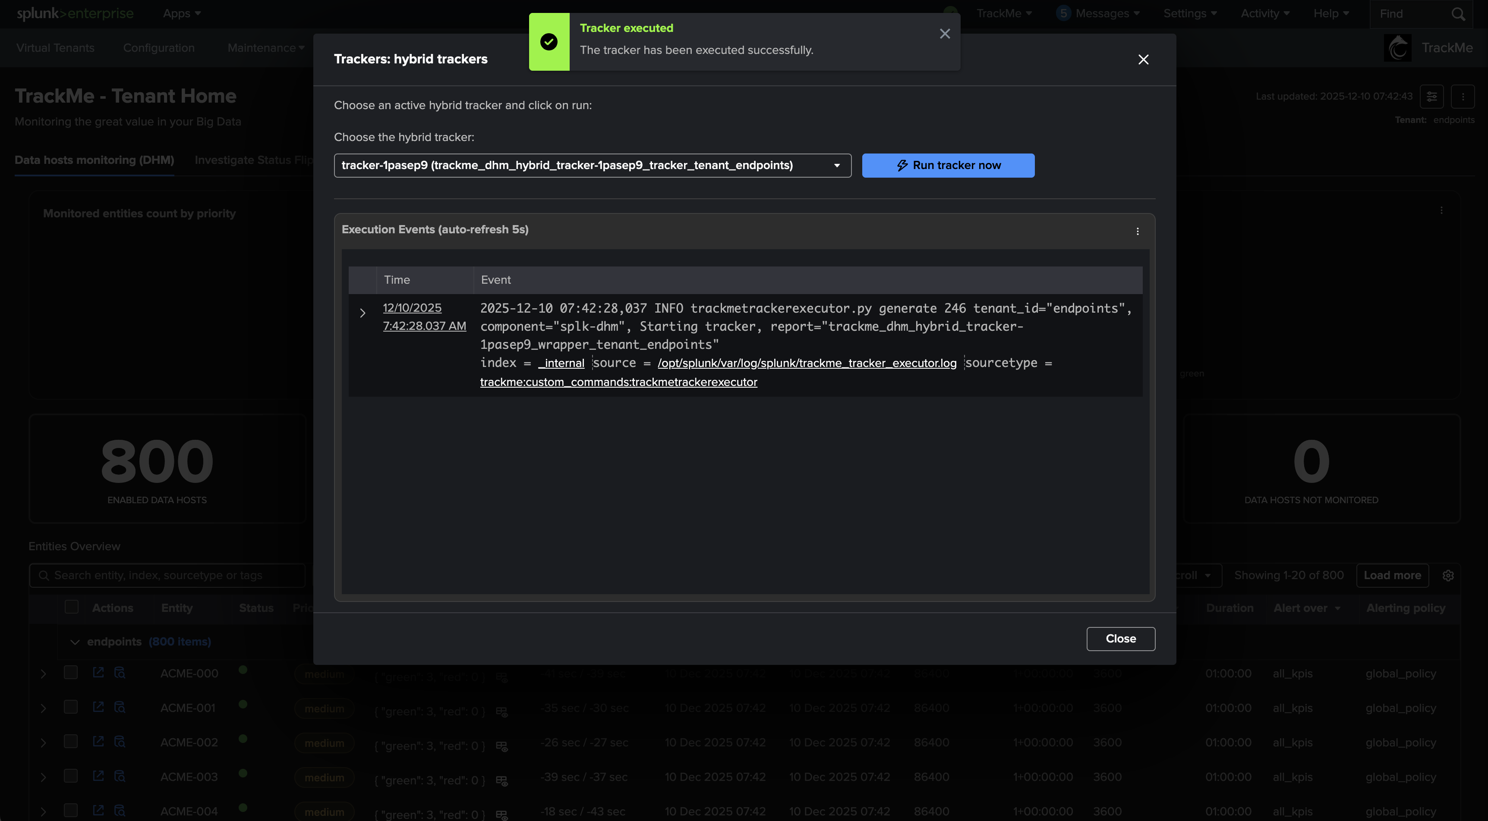
Task: Dismiss the Tracker executed notification
Action: (944, 34)
